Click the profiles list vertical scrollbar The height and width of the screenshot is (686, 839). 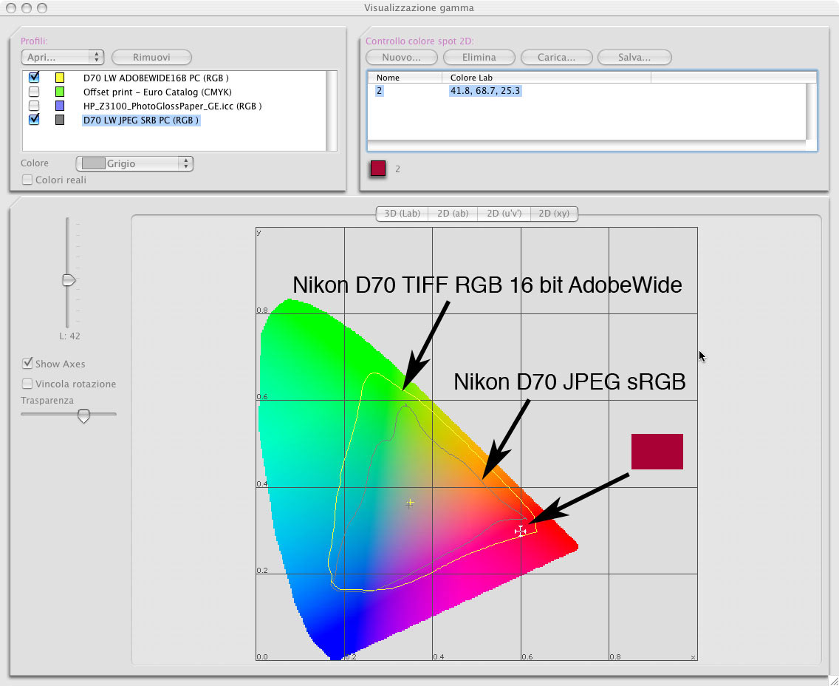tap(331, 110)
